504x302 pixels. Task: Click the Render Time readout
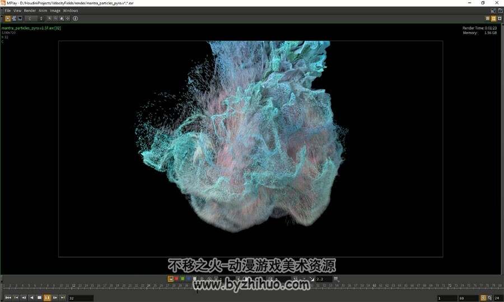tap(479, 28)
